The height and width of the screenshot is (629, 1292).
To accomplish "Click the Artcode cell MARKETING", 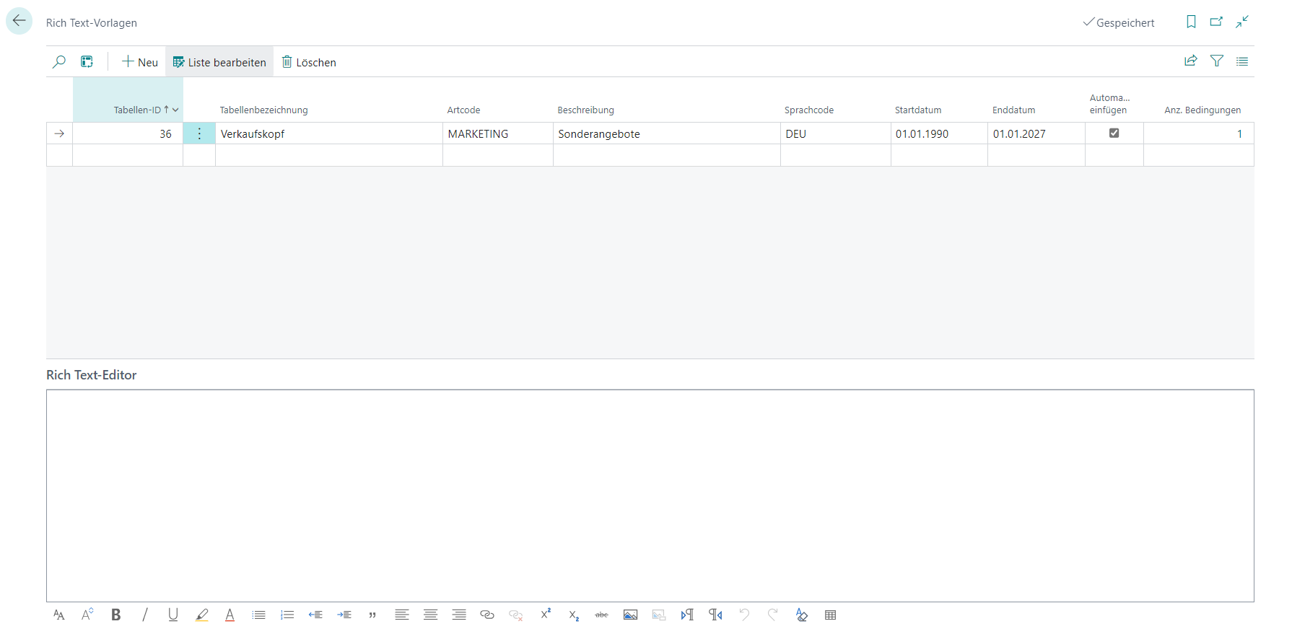I will point(498,133).
